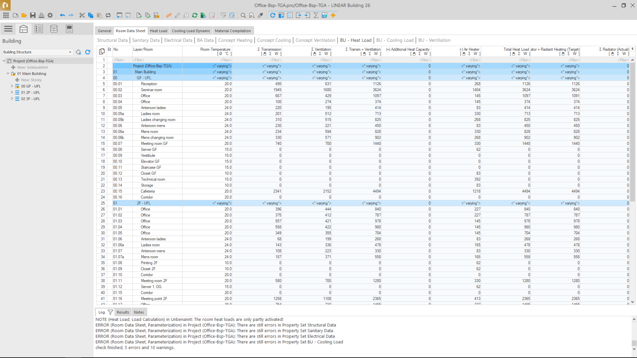
Task: Click the Sigma sum toolbar icon
Action: click(x=316, y=15)
